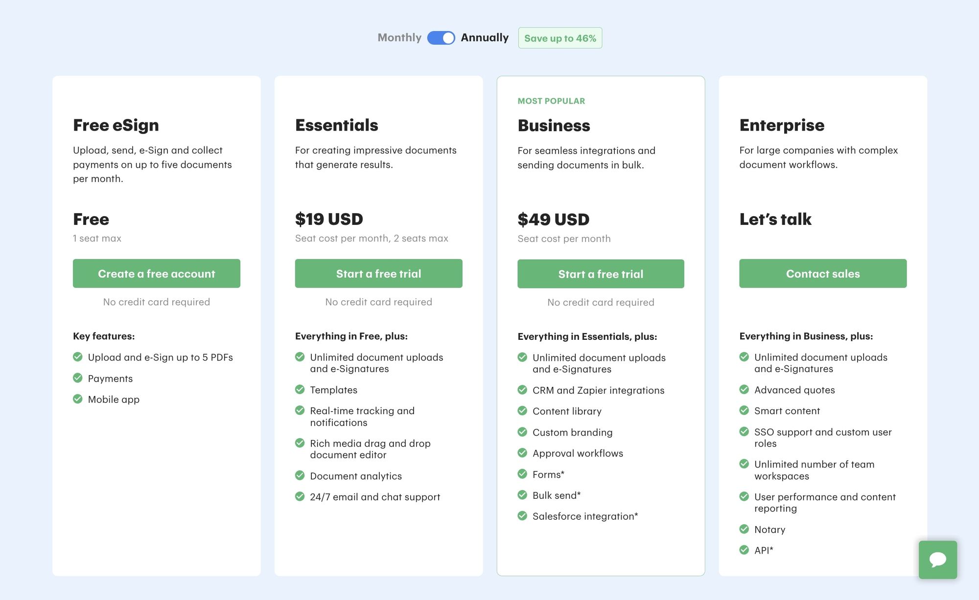Click checkmark icon beside Notary

pos(744,529)
